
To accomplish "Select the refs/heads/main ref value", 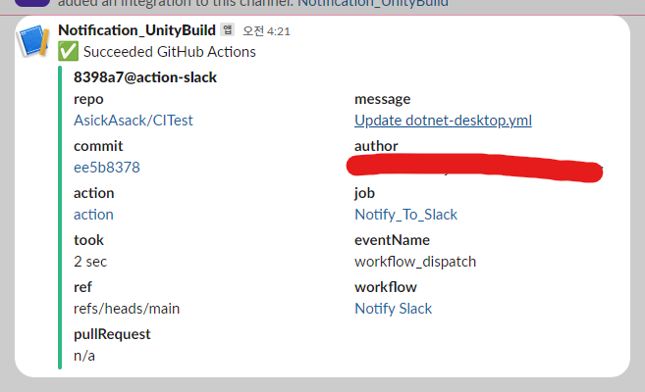I will (127, 309).
